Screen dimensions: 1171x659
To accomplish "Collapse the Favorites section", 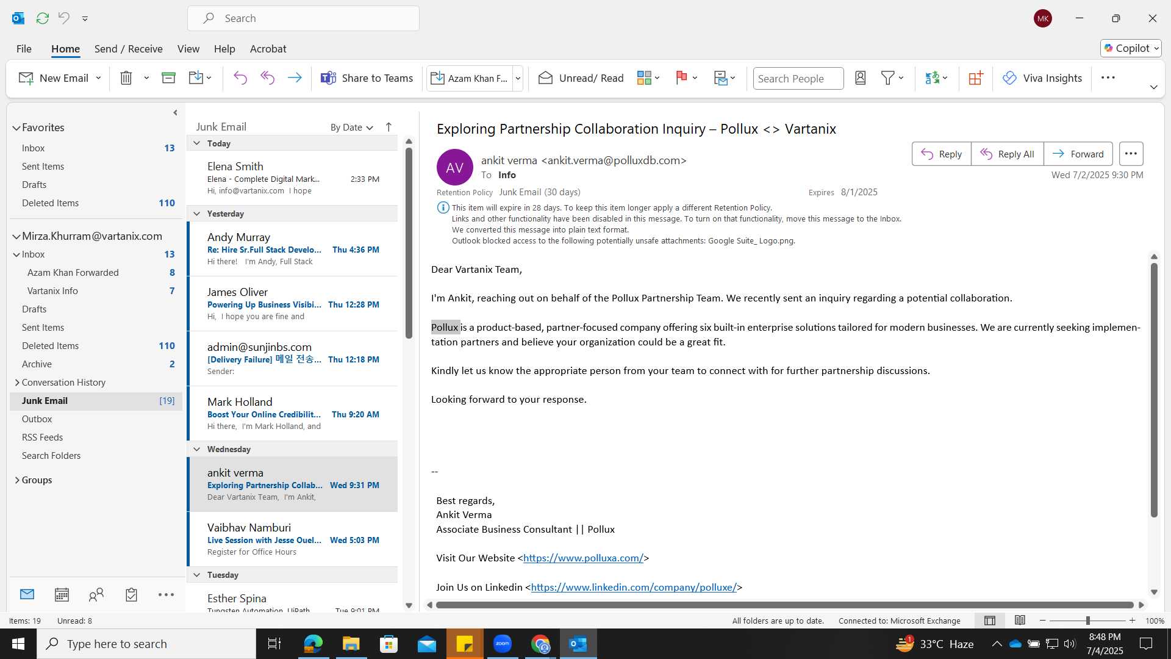I will 16,128.
